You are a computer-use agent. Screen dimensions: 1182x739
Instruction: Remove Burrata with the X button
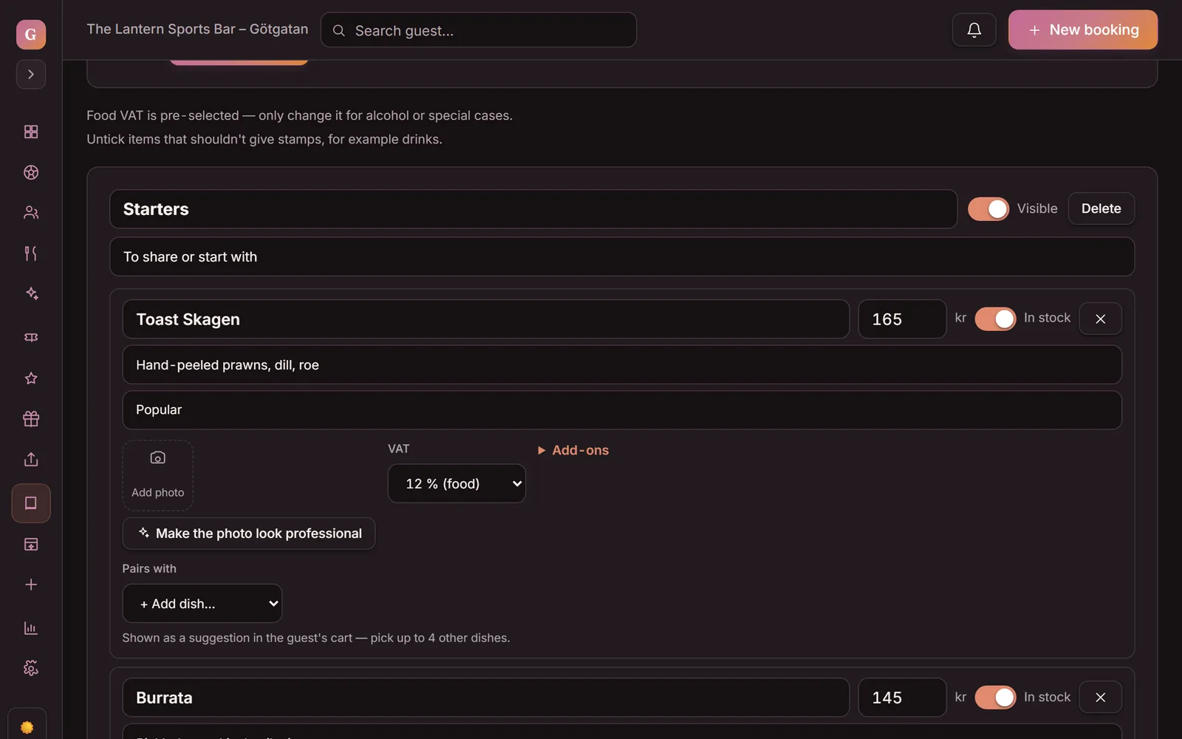[x=1101, y=697]
